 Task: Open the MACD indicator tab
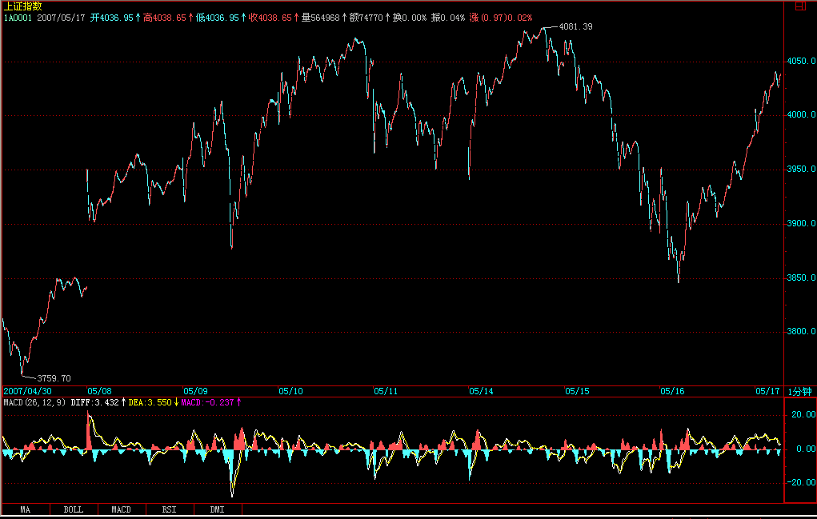(x=122, y=509)
